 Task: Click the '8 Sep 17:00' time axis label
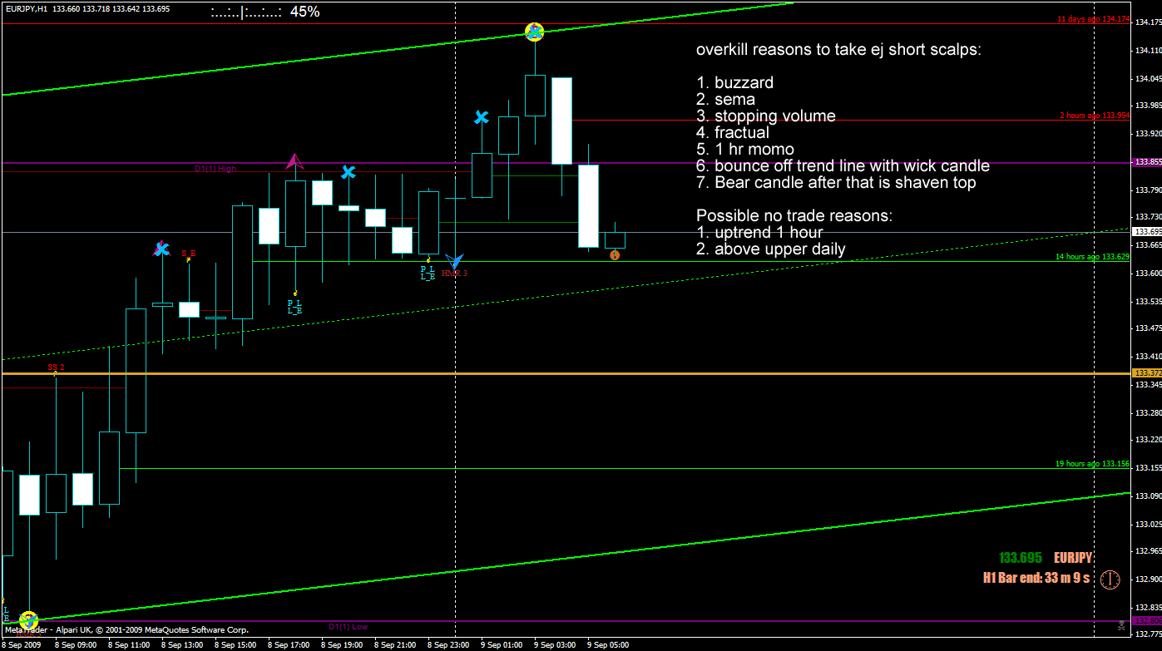pyautogui.click(x=289, y=644)
